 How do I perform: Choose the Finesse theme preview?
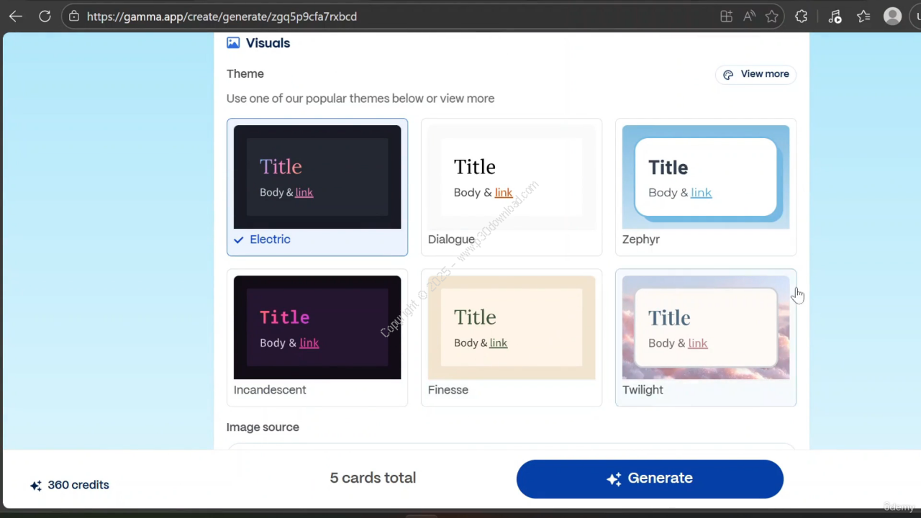(511, 337)
